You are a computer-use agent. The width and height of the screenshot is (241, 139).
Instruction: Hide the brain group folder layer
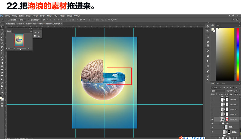(212, 123)
